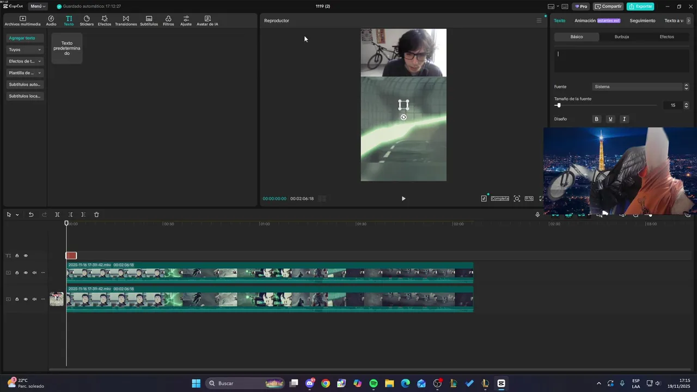Play the preview video

pos(403,199)
